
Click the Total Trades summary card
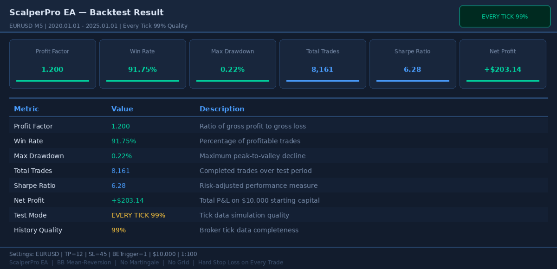tap(323, 64)
